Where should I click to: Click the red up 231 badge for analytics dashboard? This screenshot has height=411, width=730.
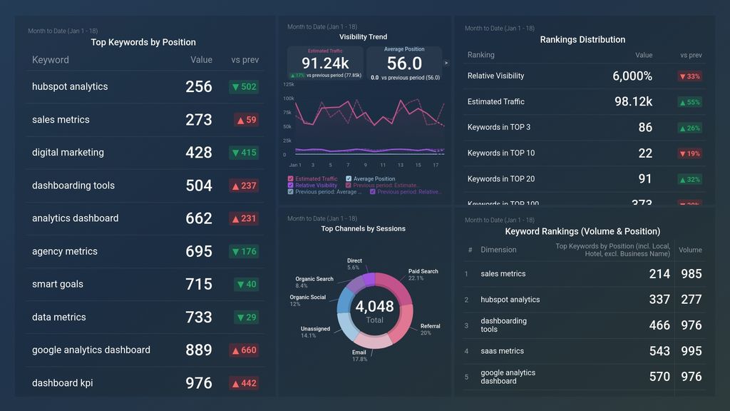coord(244,218)
